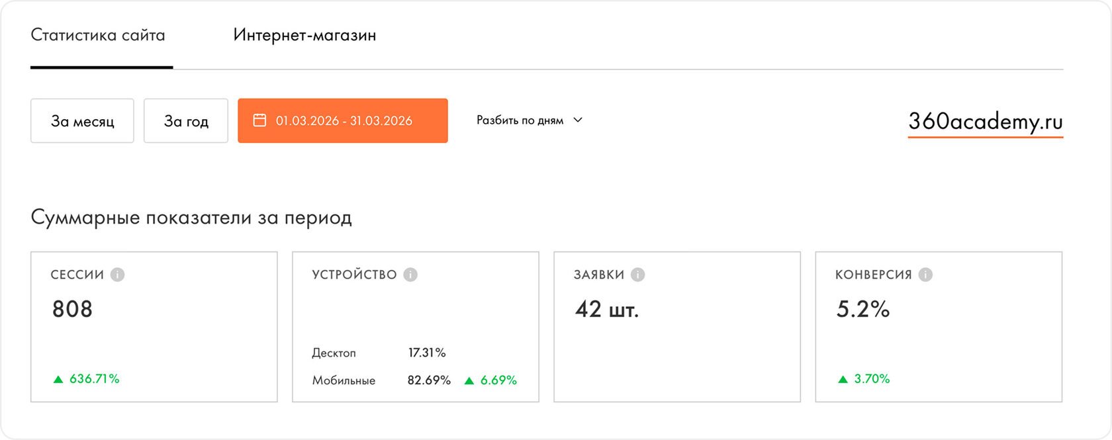Image resolution: width=1112 pixels, height=440 pixels.
Task: Click the Сессии 808 summary card
Action: tap(154, 327)
